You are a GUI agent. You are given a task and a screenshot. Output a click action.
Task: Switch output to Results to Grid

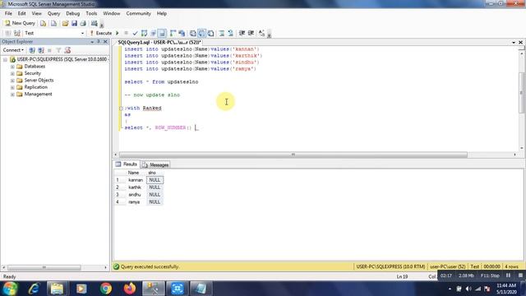click(201, 33)
